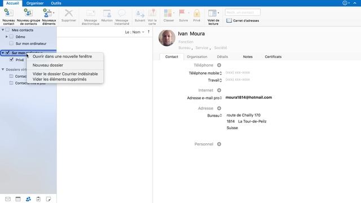The height and width of the screenshot is (203, 361).
Task: Choose Vider le dossier Courrier indésirable
Action: click(x=65, y=74)
